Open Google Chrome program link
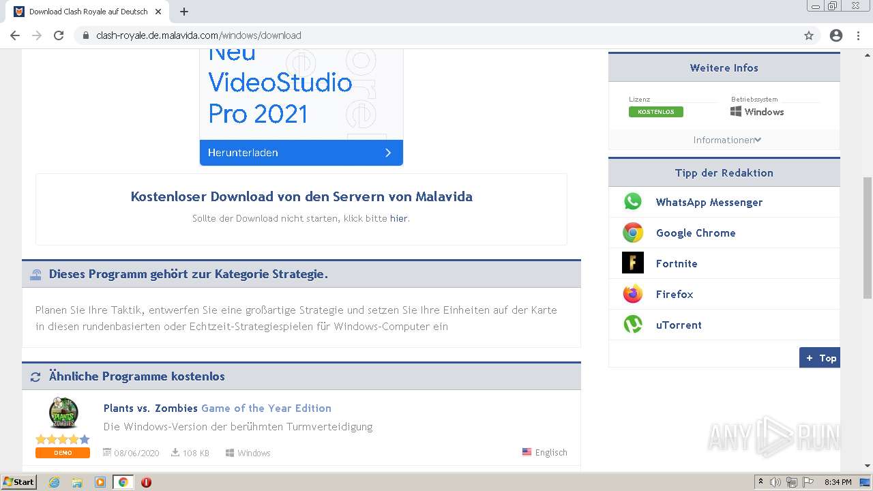Image resolution: width=873 pixels, height=491 pixels. (696, 233)
